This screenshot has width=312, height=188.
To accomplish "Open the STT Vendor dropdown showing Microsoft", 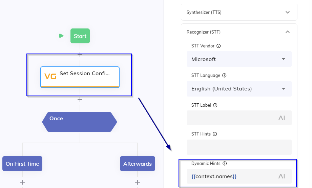I will [x=239, y=59].
